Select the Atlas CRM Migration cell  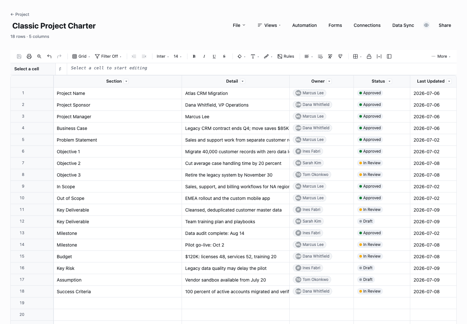(235, 93)
